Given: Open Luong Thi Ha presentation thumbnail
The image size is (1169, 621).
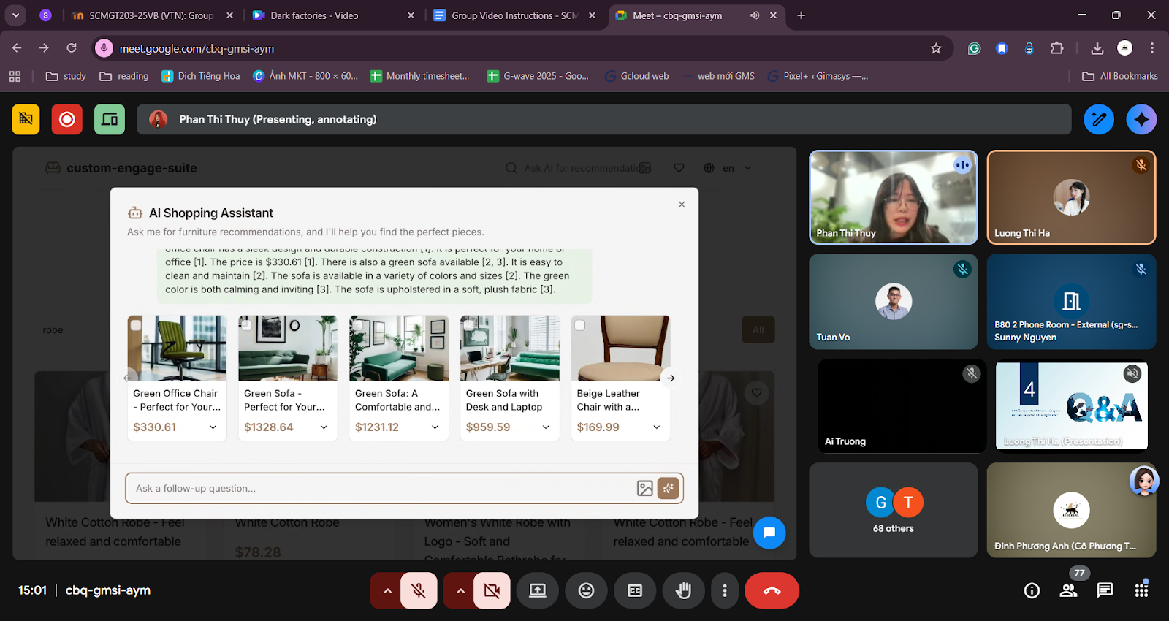Looking at the screenshot, I should pyautogui.click(x=1071, y=405).
